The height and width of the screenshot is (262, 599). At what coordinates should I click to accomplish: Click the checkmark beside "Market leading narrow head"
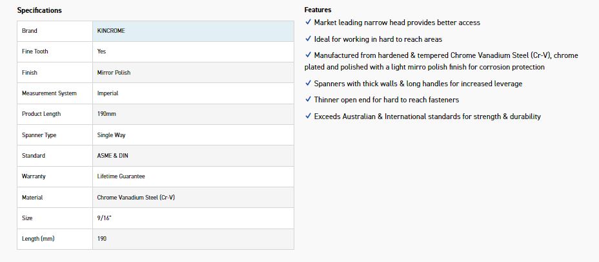(308, 23)
